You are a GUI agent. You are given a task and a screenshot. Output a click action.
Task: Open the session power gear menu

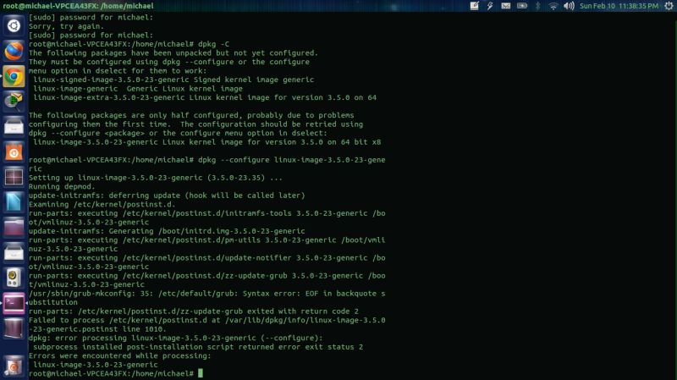pos(669,6)
